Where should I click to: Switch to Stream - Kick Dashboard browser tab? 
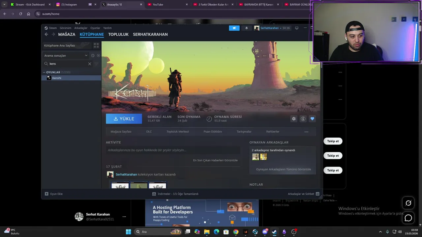(30, 5)
